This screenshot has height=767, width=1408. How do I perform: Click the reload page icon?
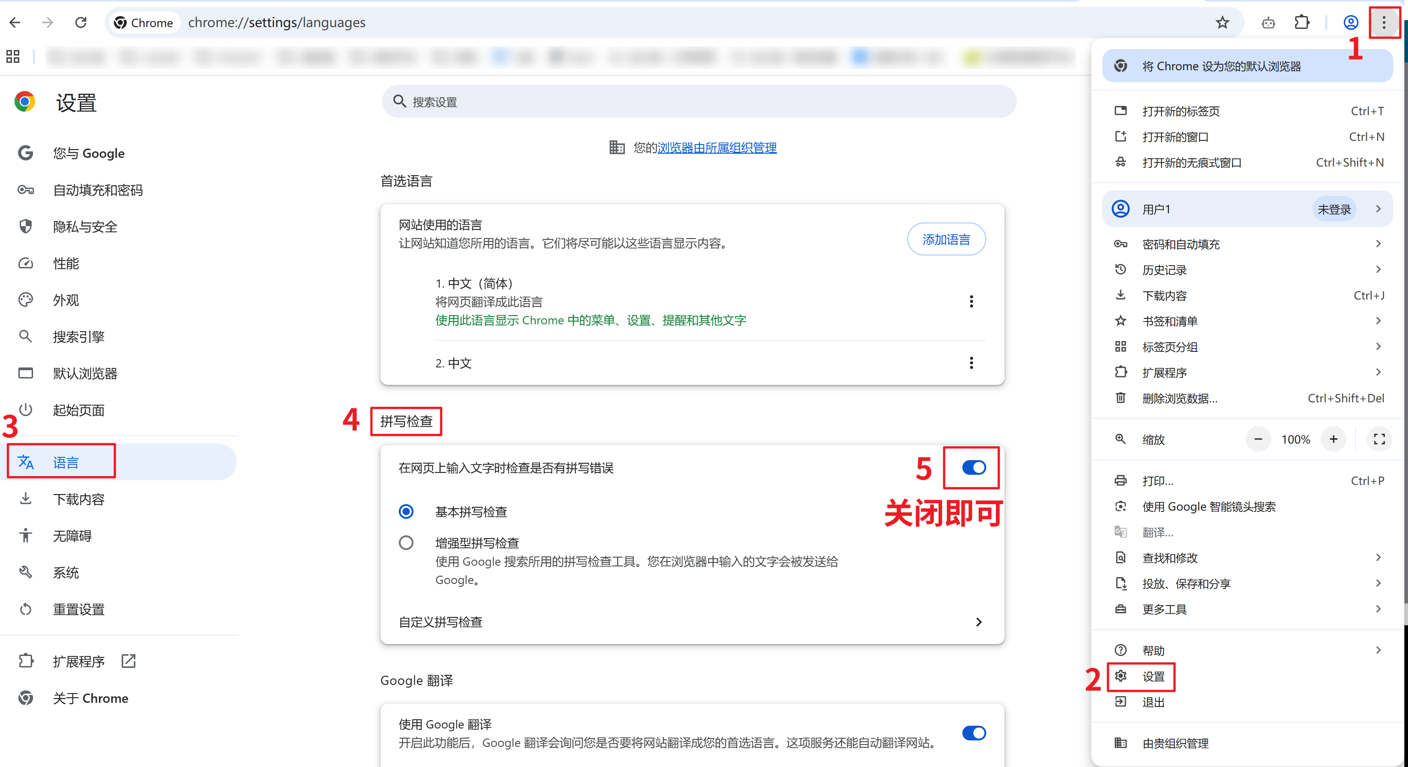pyautogui.click(x=81, y=22)
